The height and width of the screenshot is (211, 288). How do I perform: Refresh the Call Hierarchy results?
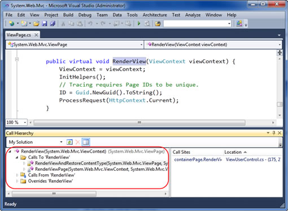coord(69,142)
